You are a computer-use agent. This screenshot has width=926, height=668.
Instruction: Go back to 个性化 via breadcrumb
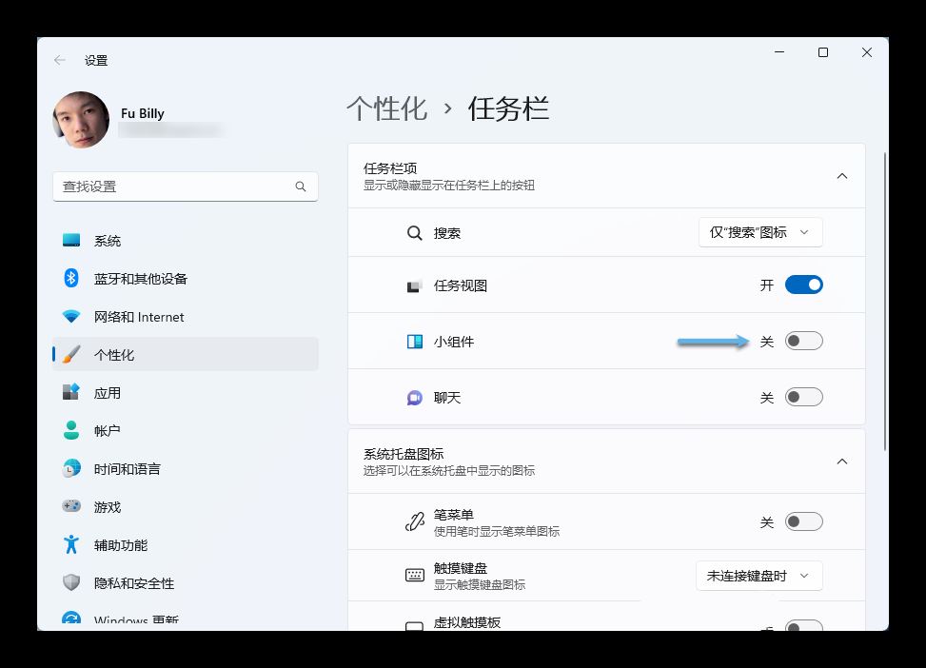(x=386, y=108)
